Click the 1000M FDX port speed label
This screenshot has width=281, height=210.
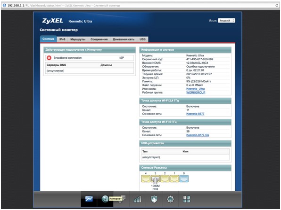pos(155,187)
